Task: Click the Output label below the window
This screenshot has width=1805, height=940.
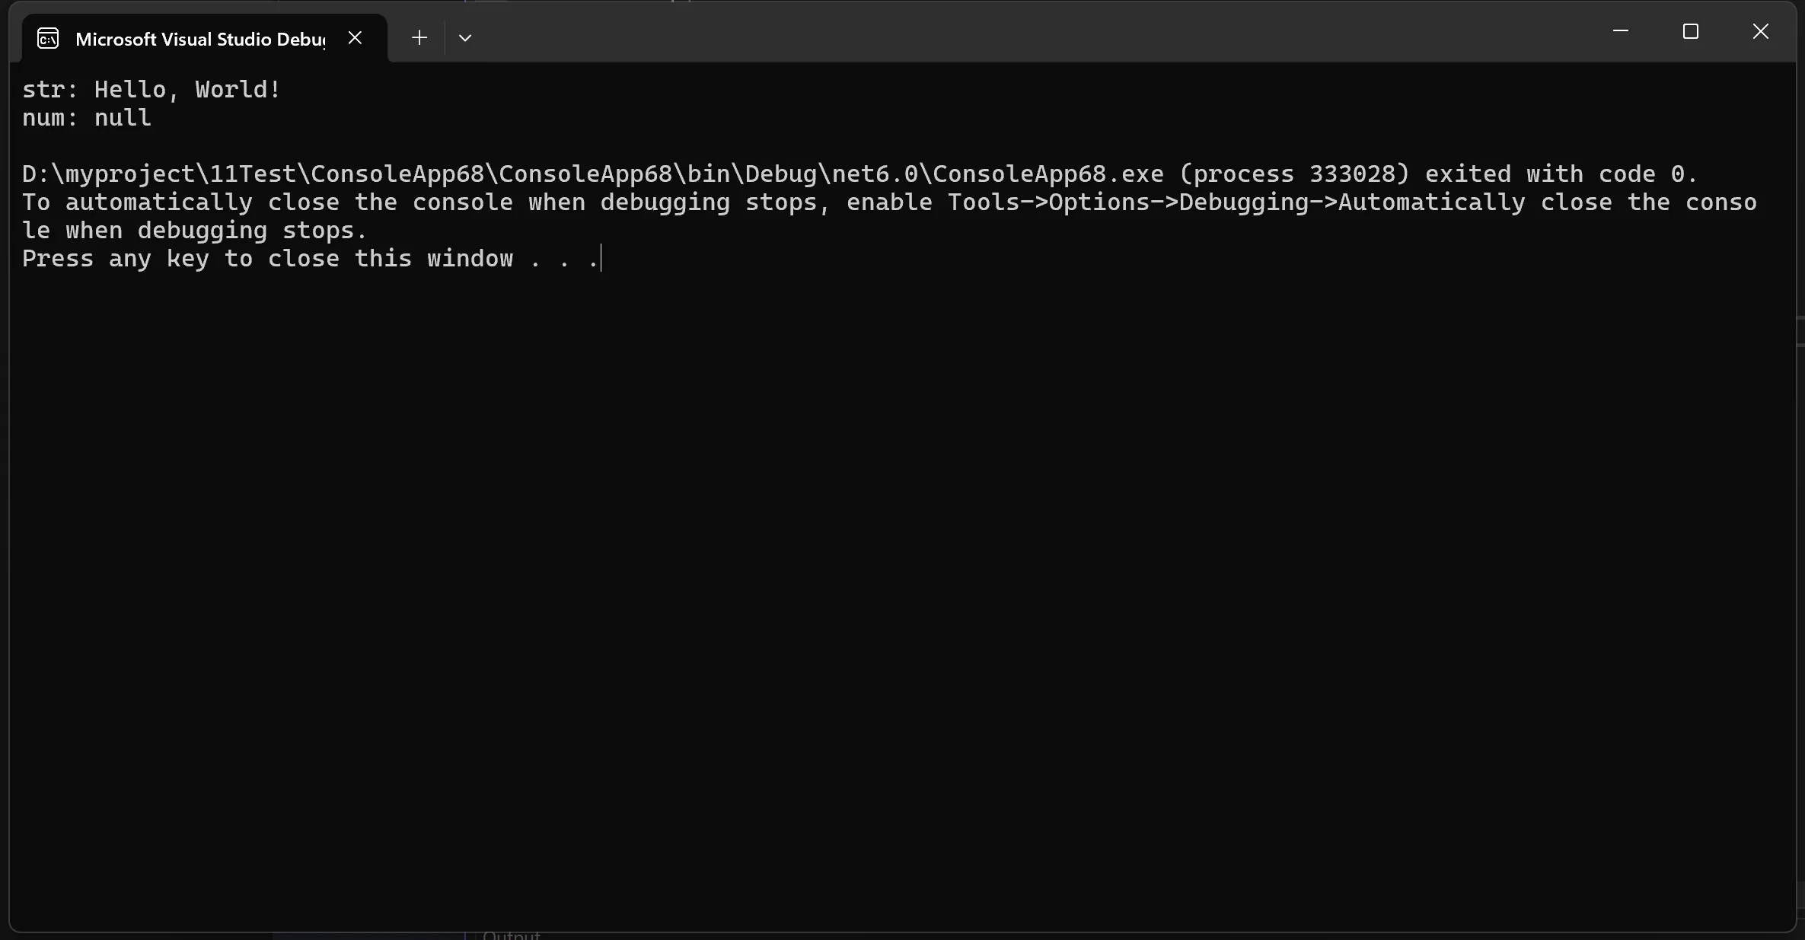Action: click(x=511, y=935)
